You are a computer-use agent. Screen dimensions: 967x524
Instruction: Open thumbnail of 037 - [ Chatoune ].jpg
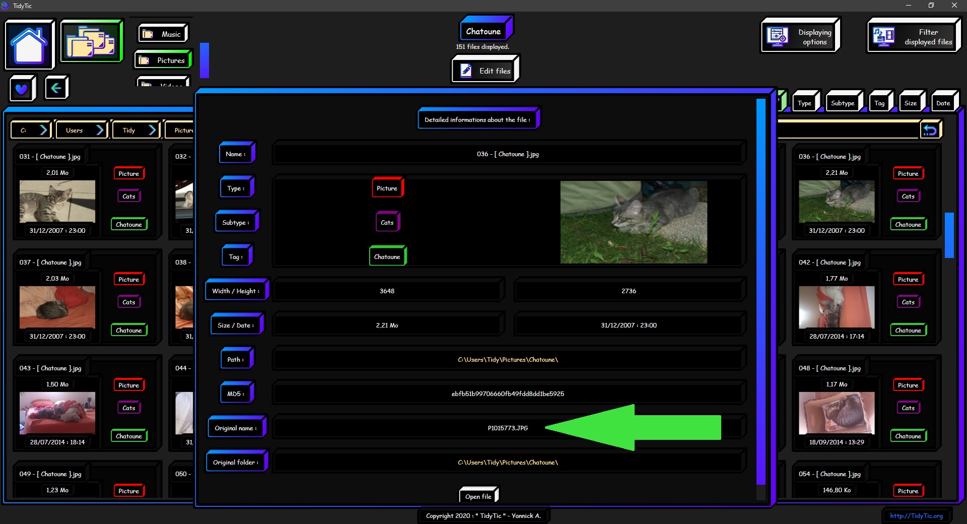[x=57, y=307]
